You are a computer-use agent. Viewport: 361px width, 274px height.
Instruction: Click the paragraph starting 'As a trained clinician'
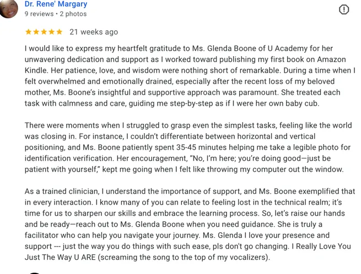pos(190,224)
